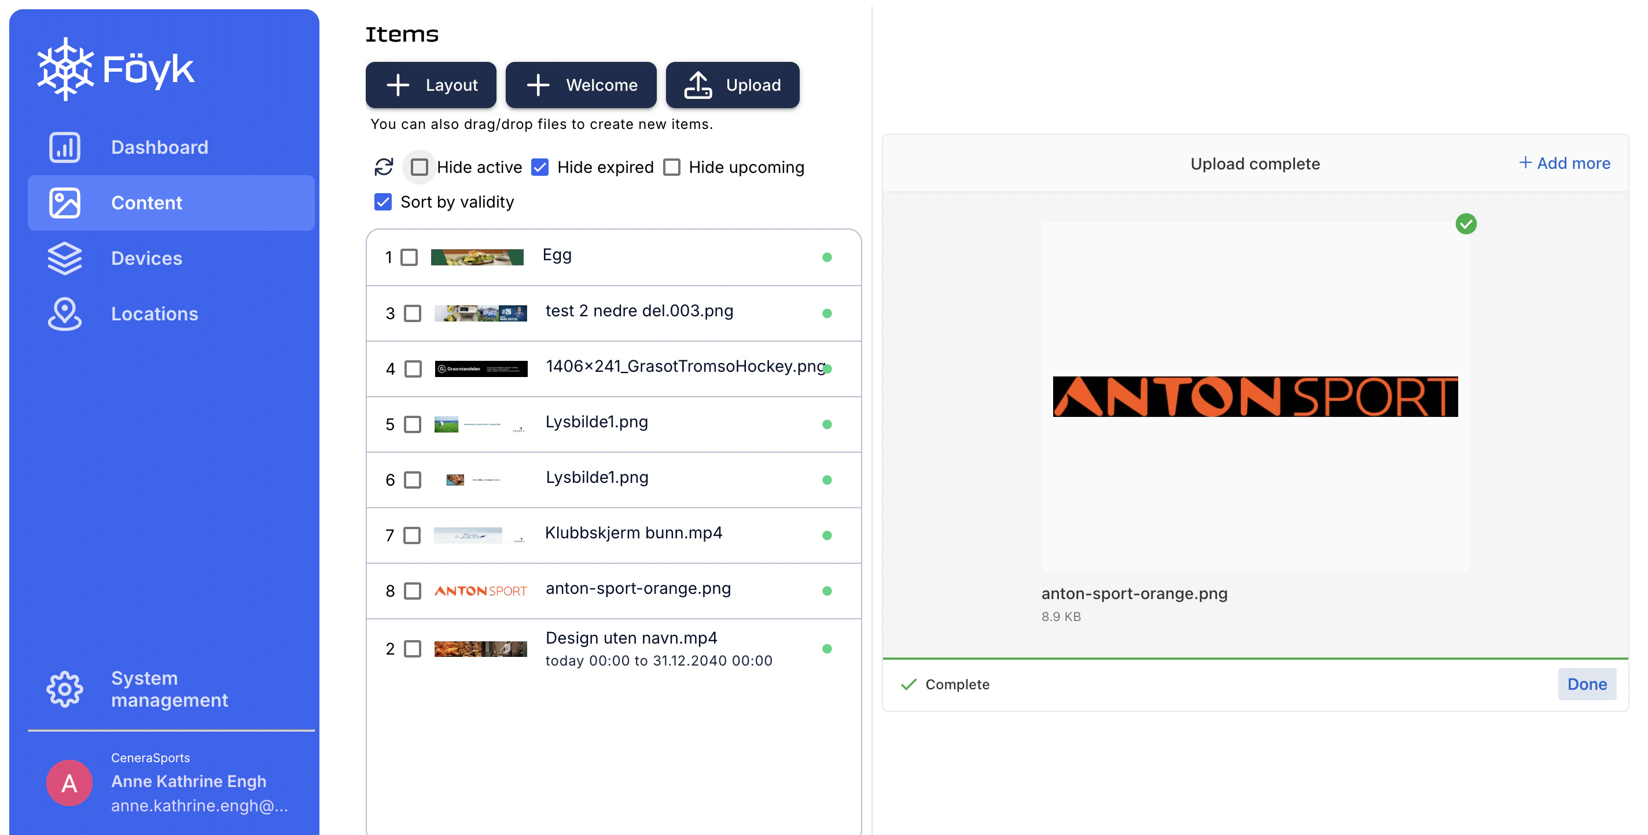Click the Upload complete heading
This screenshot has width=1648, height=835.
point(1255,164)
